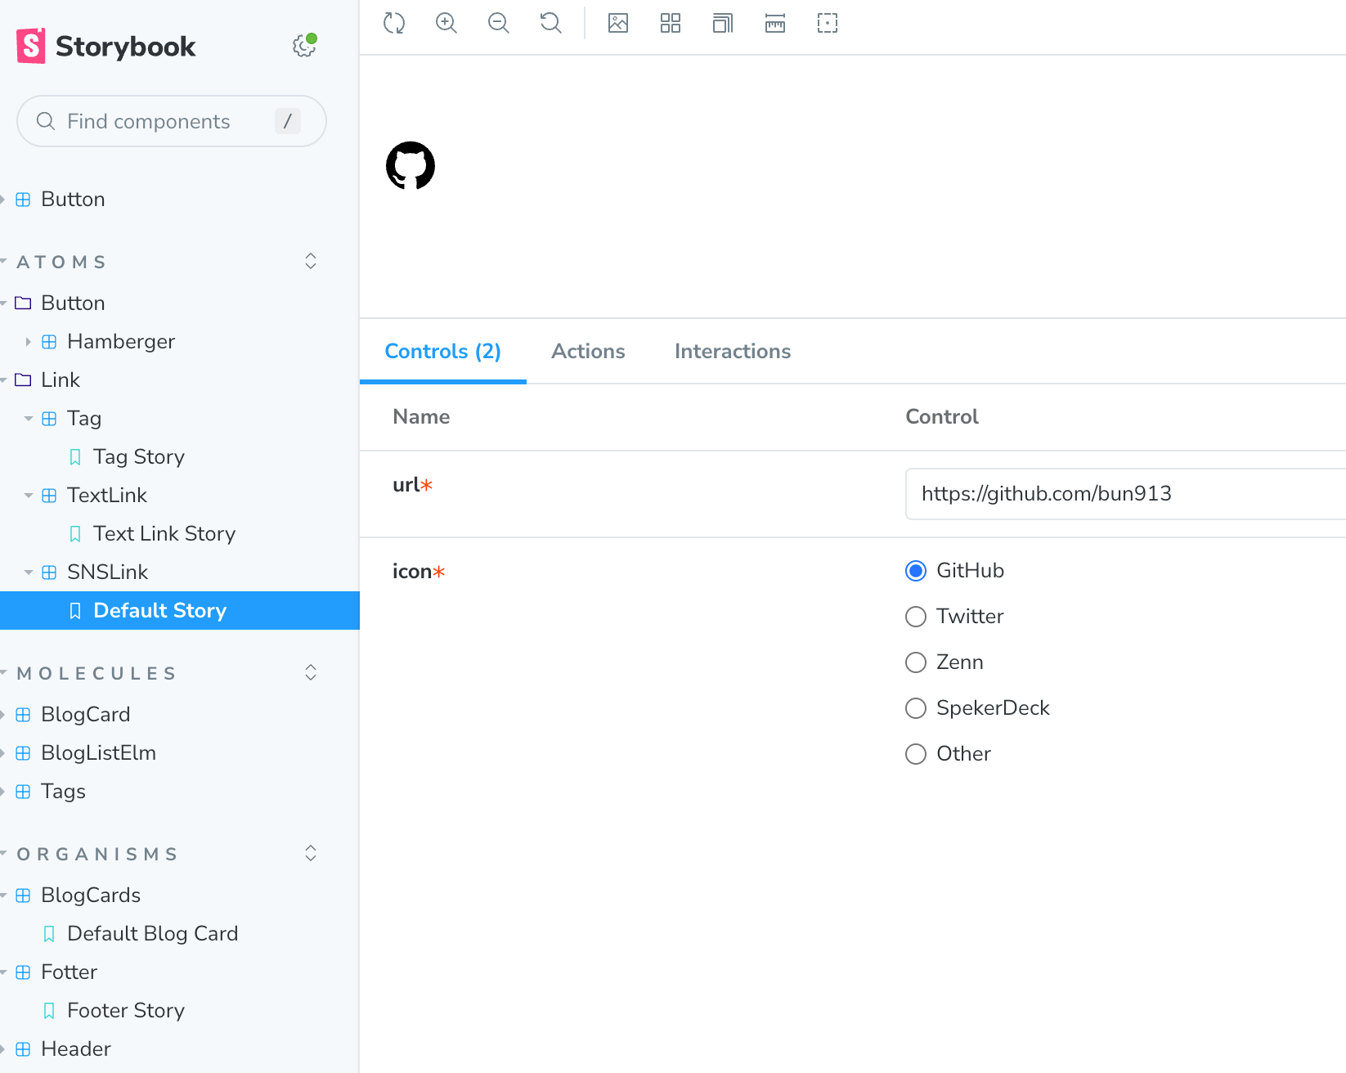Open the Default Story under SNSLink
Screen dimensions: 1346x1073
(x=180, y=611)
